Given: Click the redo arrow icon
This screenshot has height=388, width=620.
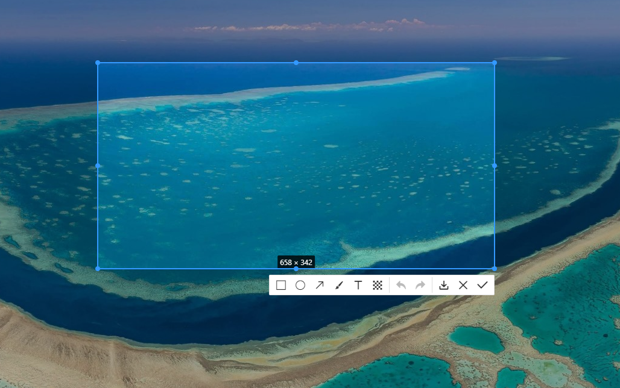Looking at the screenshot, I should pos(420,285).
